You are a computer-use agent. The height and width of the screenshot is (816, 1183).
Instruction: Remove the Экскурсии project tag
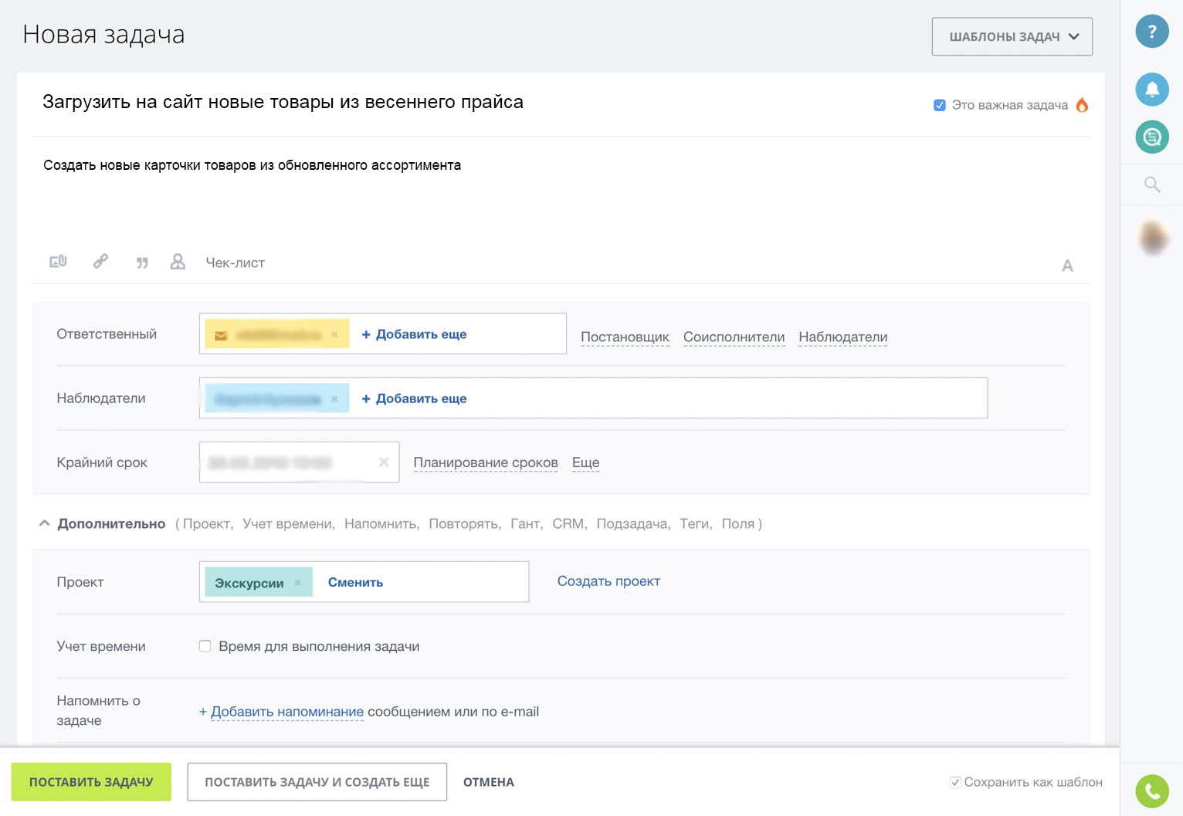(x=298, y=583)
